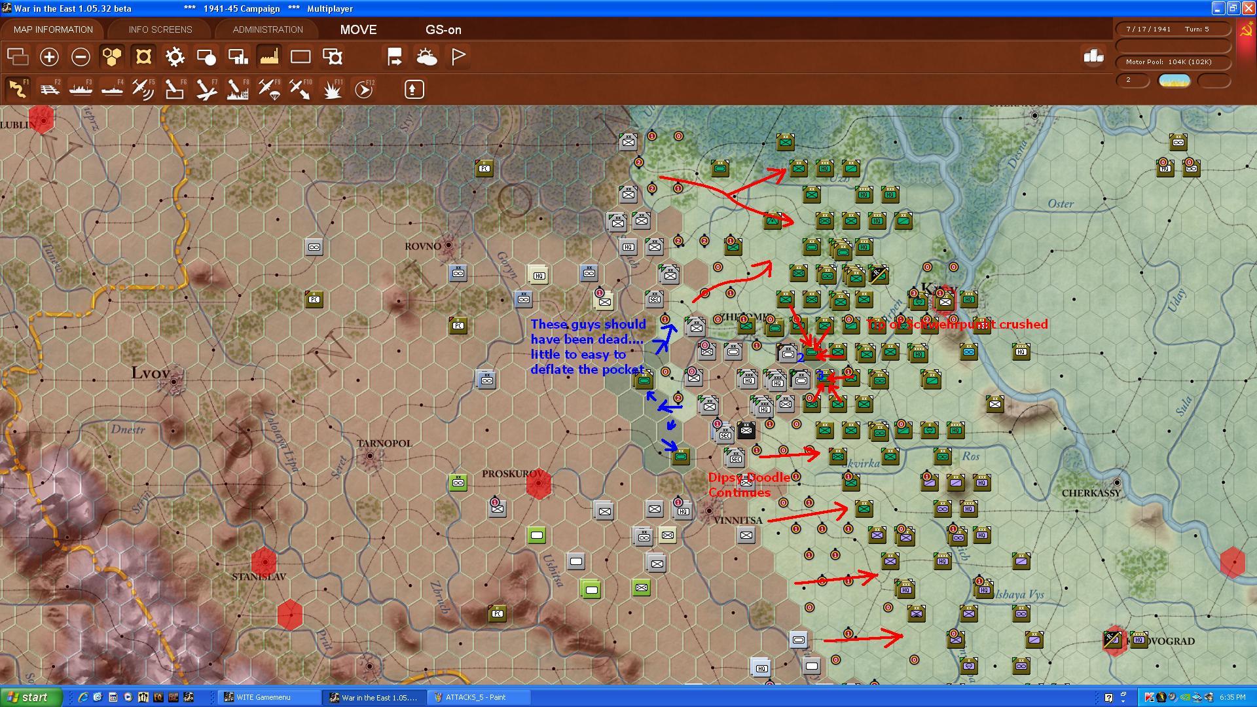Select the STANISLAV city label
Image resolution: width=1257 pixels, height=707 pixels.
click(259, 577)
